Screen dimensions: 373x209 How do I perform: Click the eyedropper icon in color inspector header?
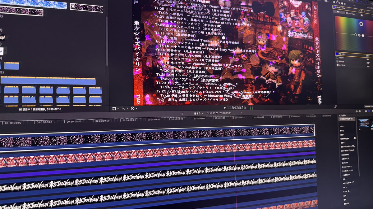coord(361,11)
